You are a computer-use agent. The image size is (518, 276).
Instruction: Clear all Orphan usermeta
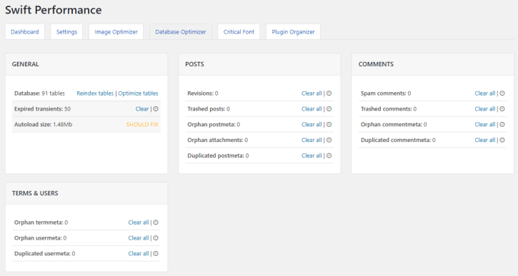point(139,238)
